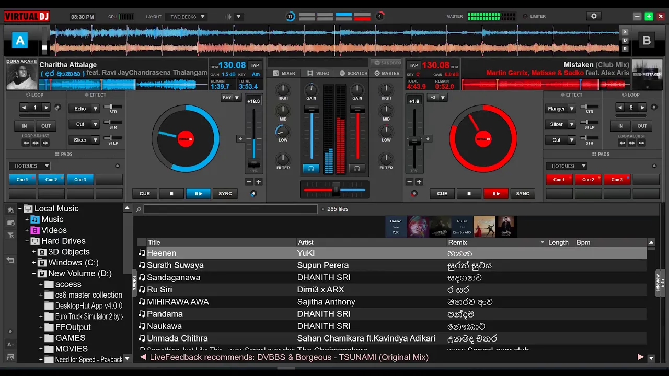Click the crossfader slider
Screen dimensions: 669x376
point(335,190)
